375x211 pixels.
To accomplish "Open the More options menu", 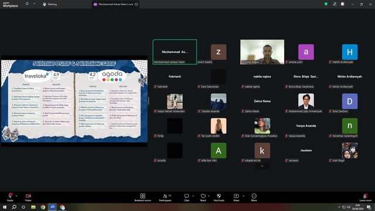I will (x=254, y=198).
